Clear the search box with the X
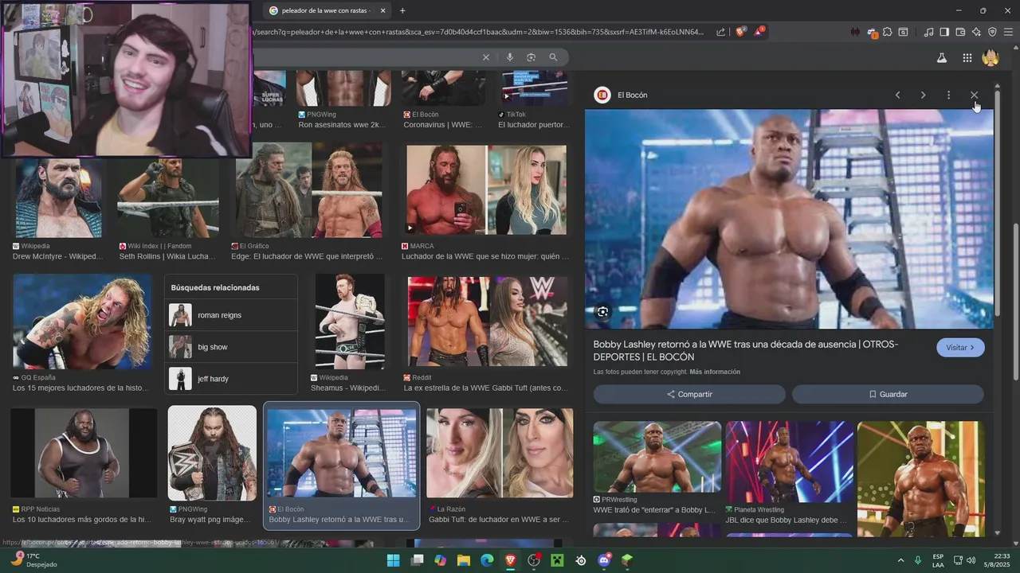This screenshot has width=1020, height=573. tap(485, 57)
